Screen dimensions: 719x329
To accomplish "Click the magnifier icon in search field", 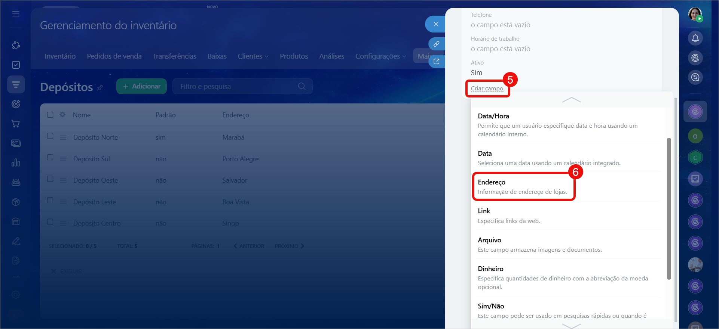I will click(x=302, y=86).
